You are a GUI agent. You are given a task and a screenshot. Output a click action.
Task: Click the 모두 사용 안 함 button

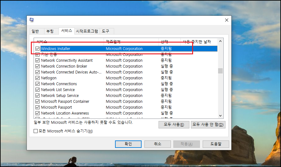[x=208, y=124]
